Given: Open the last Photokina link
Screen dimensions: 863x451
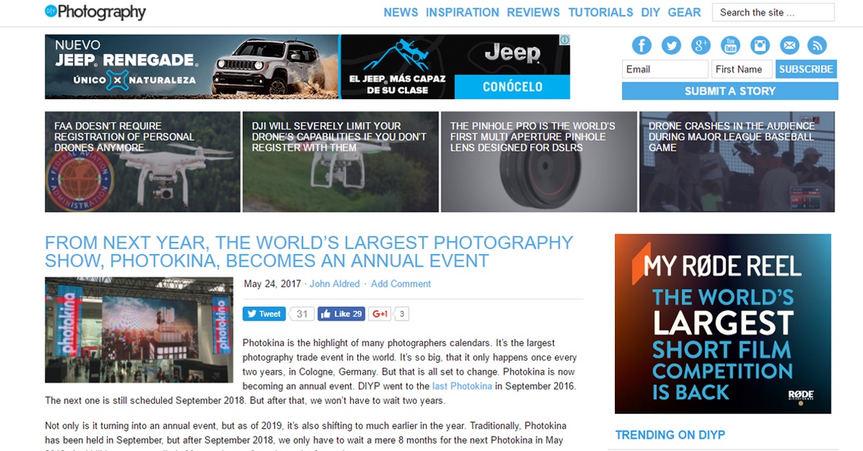Looking at the screenshot, I should 462,386.
